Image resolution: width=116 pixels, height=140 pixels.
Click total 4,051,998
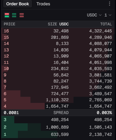[101, 62]
